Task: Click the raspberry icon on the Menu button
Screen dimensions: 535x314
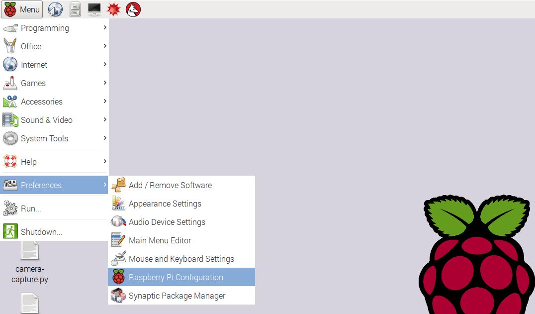Action: (x=11, y=9)
